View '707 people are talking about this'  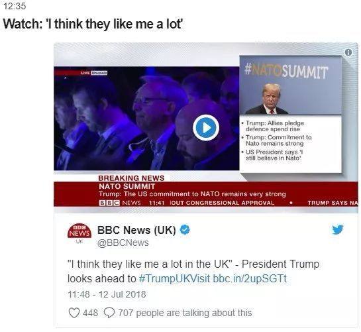coord(185,313)
